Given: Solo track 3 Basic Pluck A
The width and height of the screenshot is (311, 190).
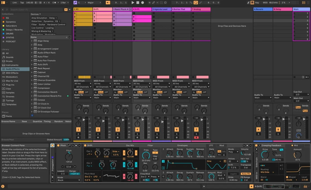Looking at the screenshot, I should pos(118,134).
